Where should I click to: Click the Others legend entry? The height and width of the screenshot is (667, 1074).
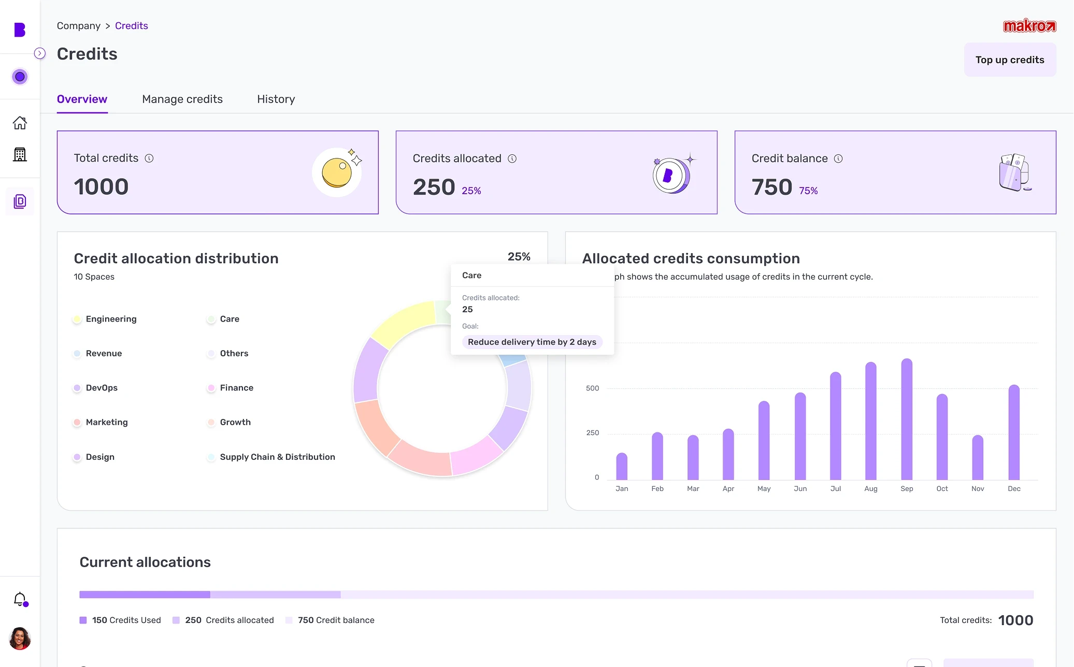click(228, 353)
